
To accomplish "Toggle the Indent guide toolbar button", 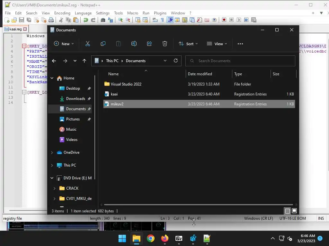I will pos(170,20).
